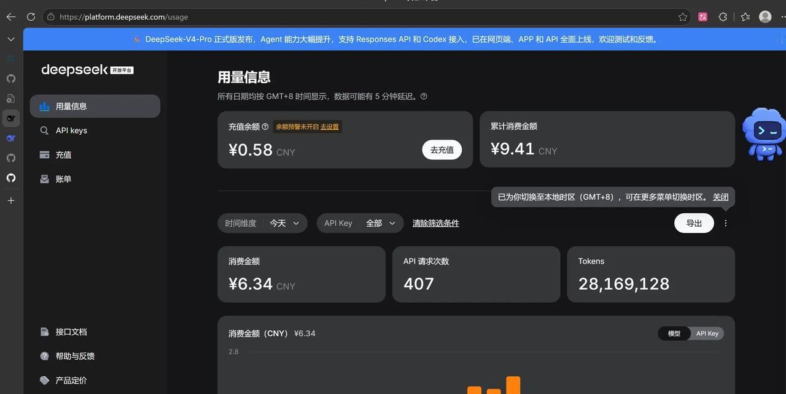This screenshot has height=394, width=786.
Task: Switch to the active dark DeepSeek whale tab
Action: [x=10, y=118]
